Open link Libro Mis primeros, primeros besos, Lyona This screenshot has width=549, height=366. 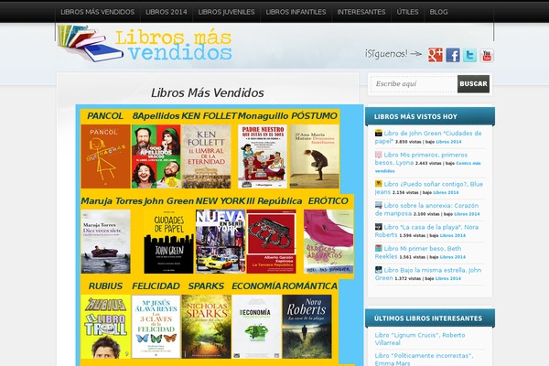coord(421,158)
